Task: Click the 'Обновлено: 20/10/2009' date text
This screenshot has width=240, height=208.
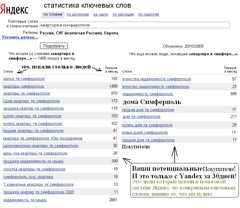Action: [183, 46]
